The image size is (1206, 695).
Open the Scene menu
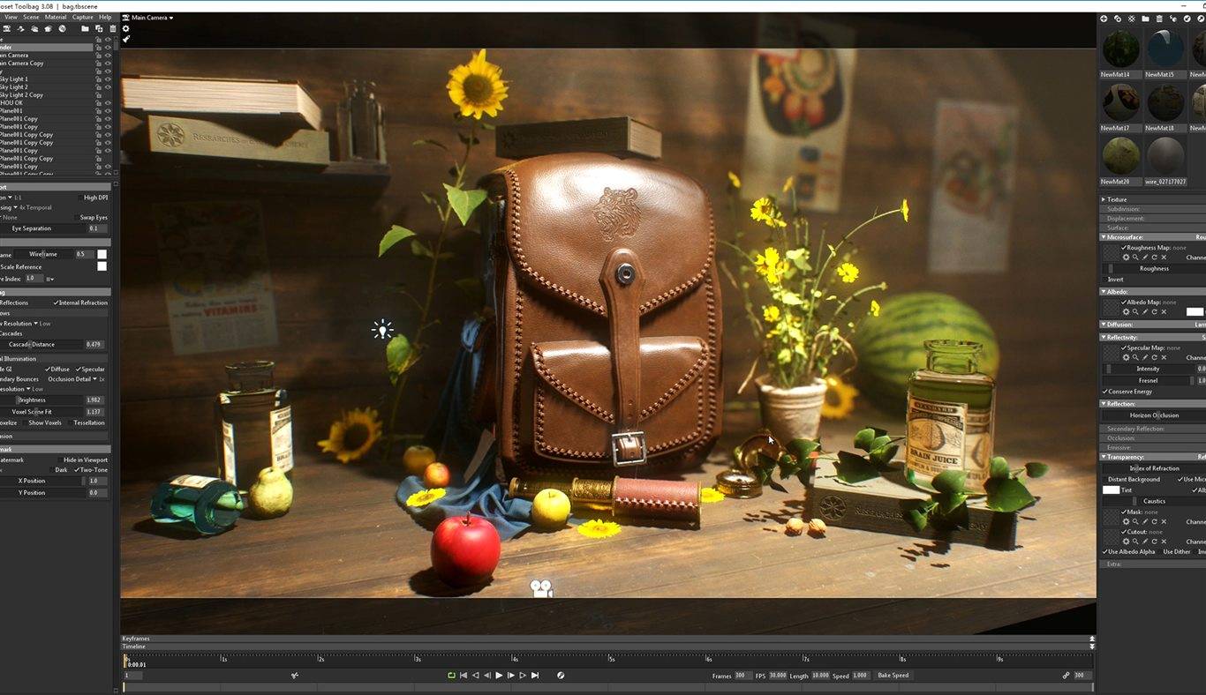coord(31,17)
